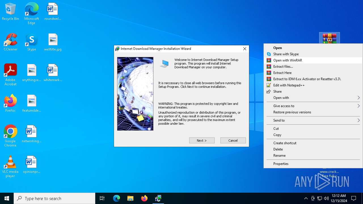Click Next in IDM Installation Wizard

(x=202, y=141)
